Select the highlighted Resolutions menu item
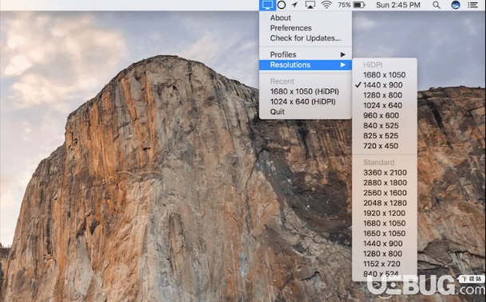The height and width of the screenshot is (302, 486). coord(306,65)
